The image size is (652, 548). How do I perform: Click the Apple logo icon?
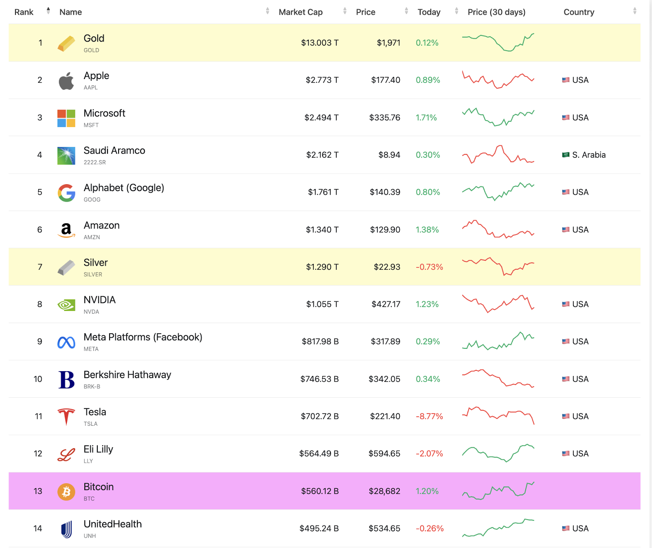click(x=66, y=81)
